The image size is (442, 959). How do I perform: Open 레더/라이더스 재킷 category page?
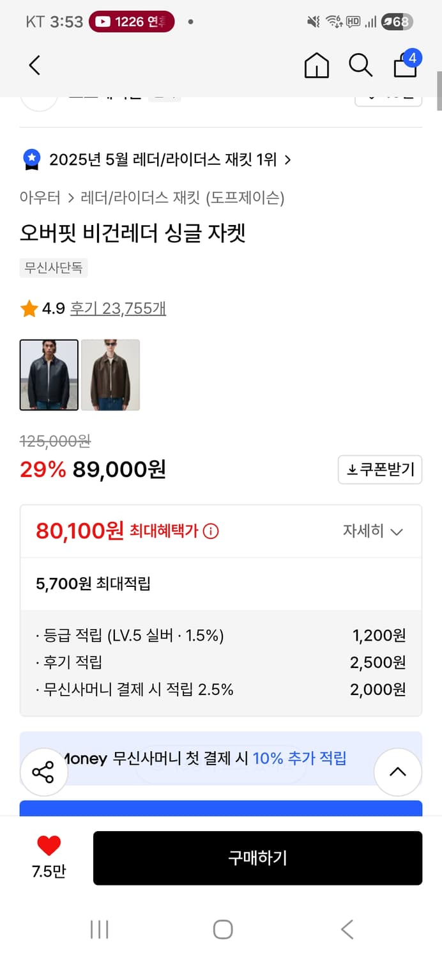click(121, 199)
